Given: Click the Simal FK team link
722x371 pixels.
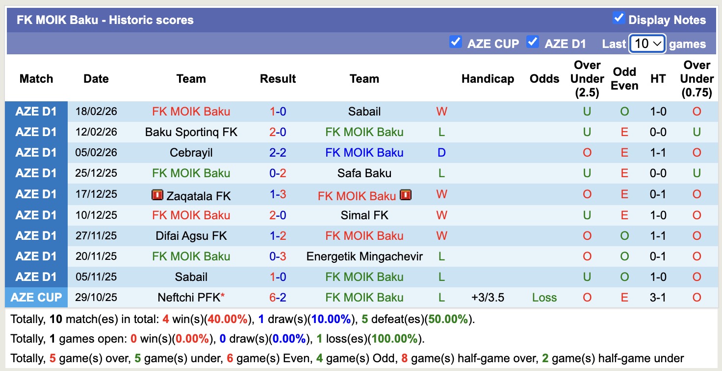Looking at the screenshot, I should [364, 215].
